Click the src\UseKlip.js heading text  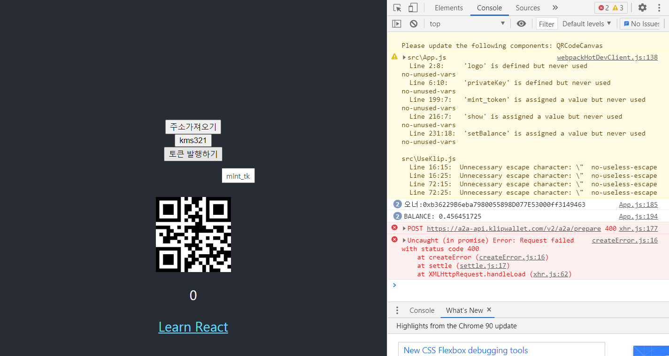(429, 159)
